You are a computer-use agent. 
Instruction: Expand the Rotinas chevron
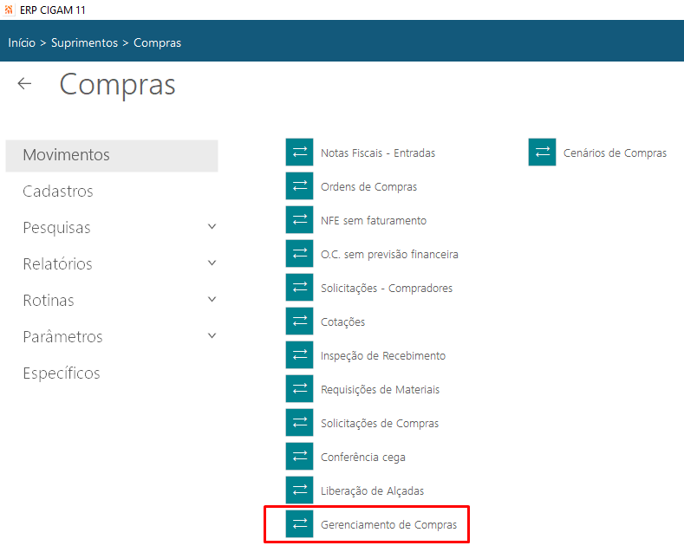click(x=212, y=299)
